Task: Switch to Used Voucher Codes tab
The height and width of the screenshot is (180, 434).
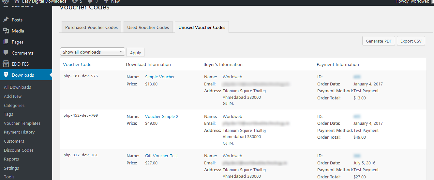Action: [148, 27]
